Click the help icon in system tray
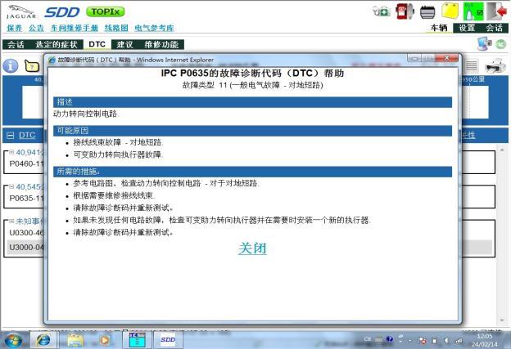 click(389, 339)
